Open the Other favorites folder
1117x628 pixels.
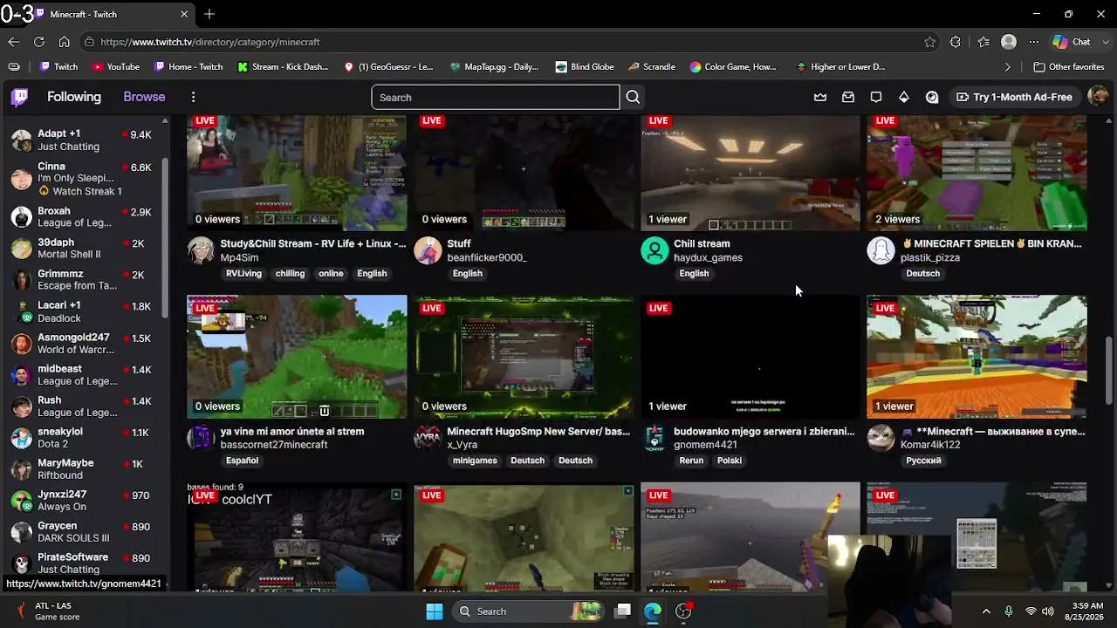tap(1069, 66)
